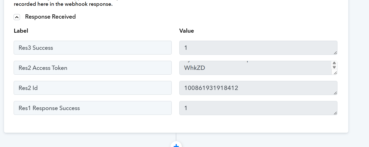Click resize handle of Res2 Id value
The height and width of the screenshot is (147, 369).
[335, 93]
